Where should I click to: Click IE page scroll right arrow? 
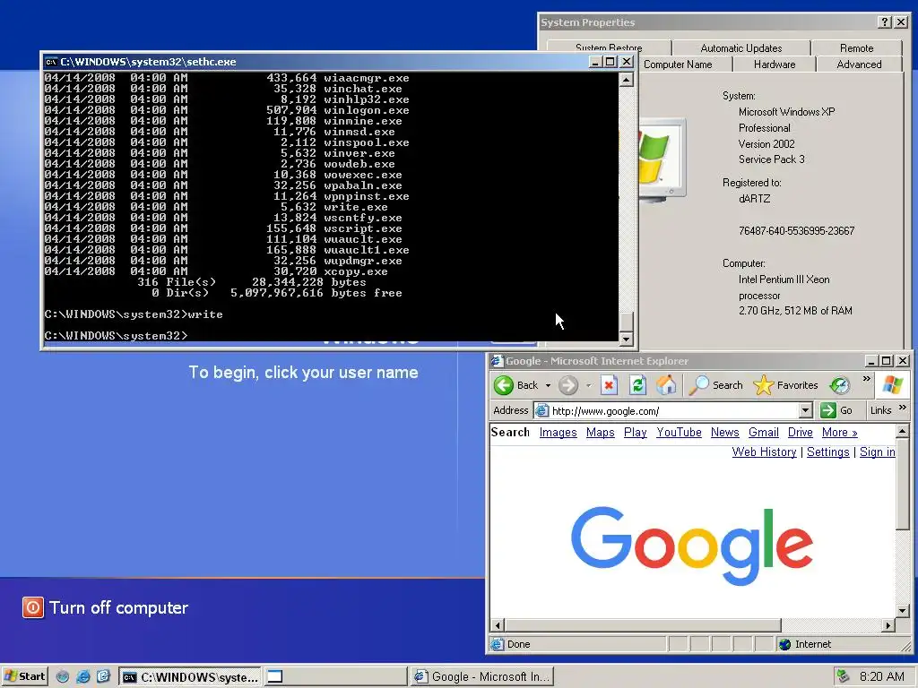click(888, 625)
